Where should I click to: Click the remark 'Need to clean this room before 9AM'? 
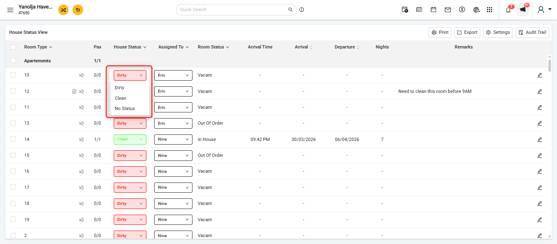coord(435,91)
